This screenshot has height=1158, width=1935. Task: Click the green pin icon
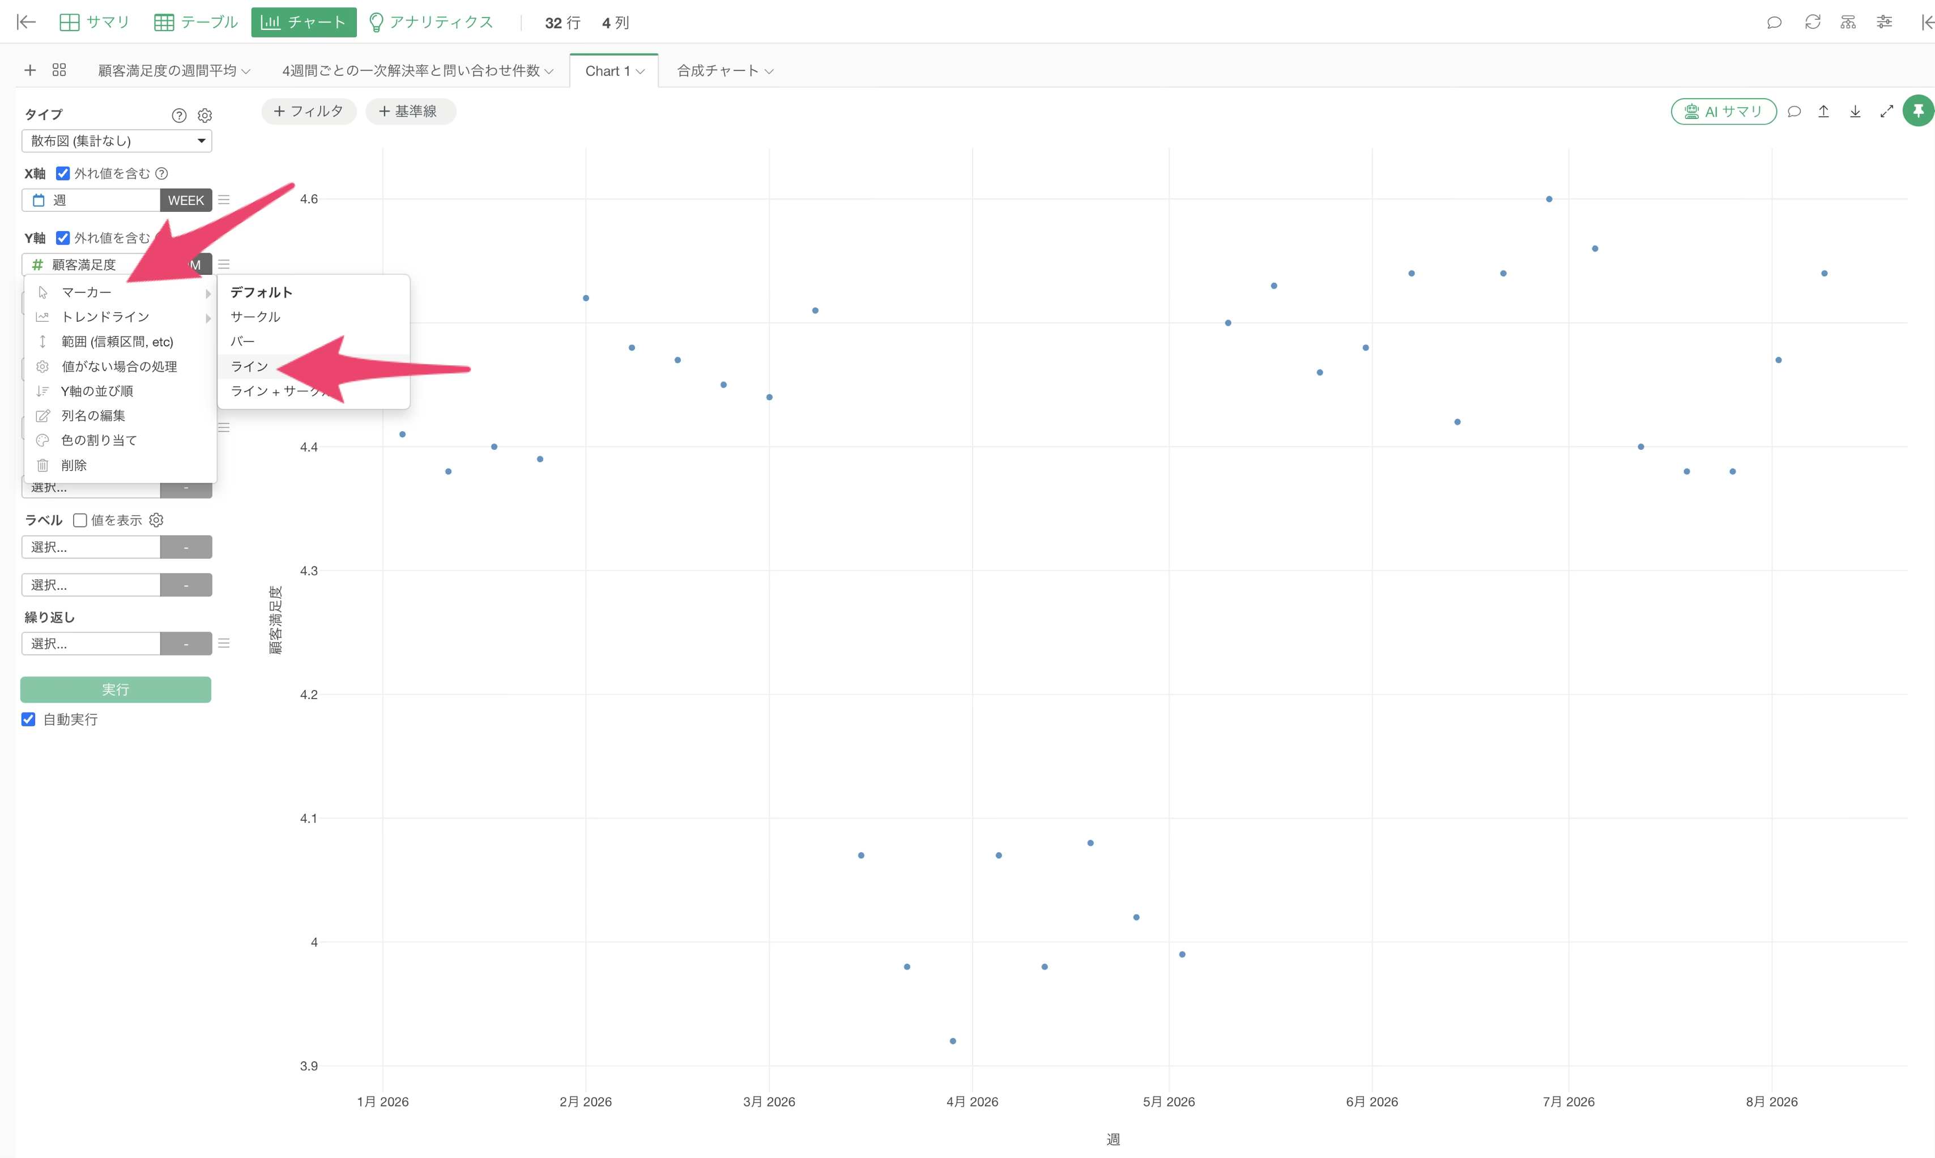click(1918, 111)
